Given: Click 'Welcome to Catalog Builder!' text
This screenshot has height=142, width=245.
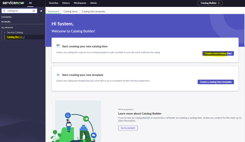Looking at the screenshot, I should click(73, 31).
